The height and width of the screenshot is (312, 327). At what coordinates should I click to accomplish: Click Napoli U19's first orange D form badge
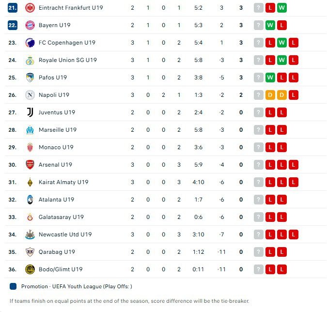click(x=270, y=95)
